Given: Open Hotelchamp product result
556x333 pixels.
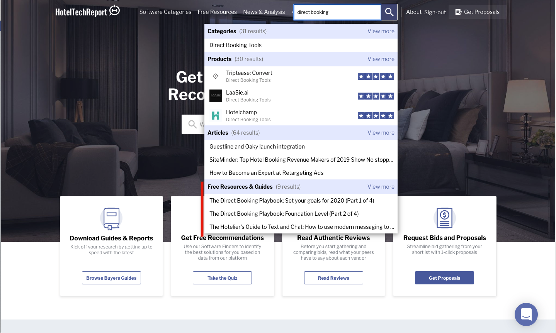Looking at the screenshot, I should pyautogui.click(x=301, y=115).
